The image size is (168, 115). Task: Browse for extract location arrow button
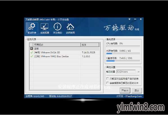pyautogui.click(x=138, y=72)
